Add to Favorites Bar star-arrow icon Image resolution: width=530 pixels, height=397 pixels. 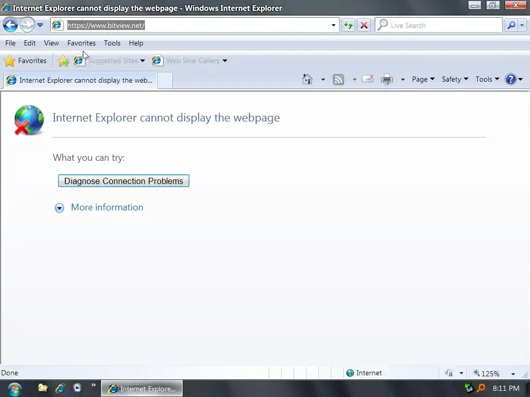pos(63,61)
